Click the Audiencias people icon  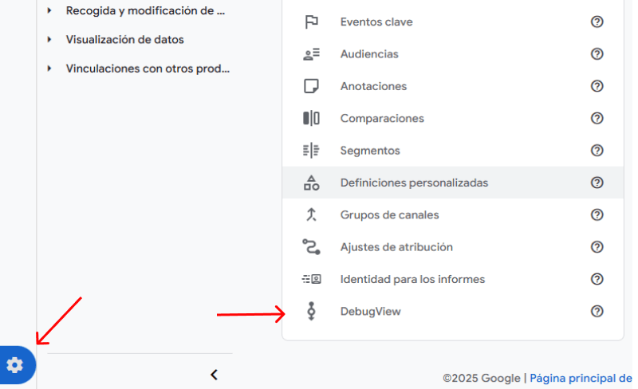[x=311, y=54]
